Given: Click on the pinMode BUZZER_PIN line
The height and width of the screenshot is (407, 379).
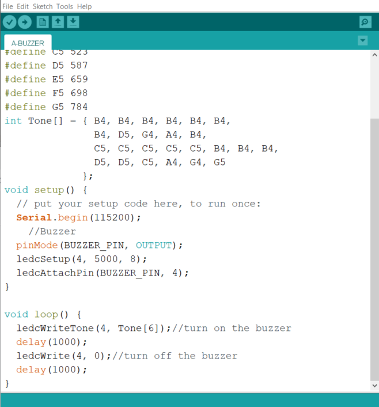Looking at the screenshot, I should coord(99,245).
